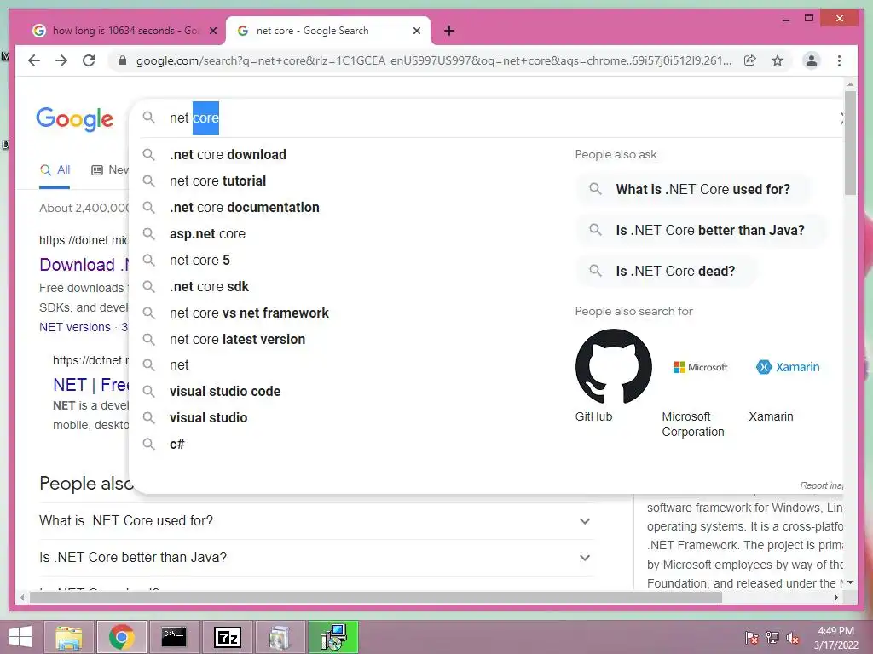Choose the plain 'net' suggestion
Screen dimensions: 873x654
tap(179, 365)
